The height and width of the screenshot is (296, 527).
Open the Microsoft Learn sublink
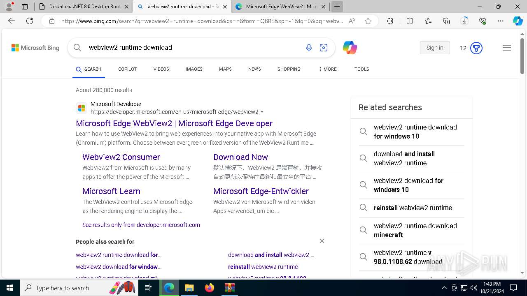point(111,191)
